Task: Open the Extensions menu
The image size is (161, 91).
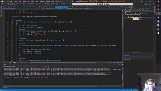Action: point(42,1)
